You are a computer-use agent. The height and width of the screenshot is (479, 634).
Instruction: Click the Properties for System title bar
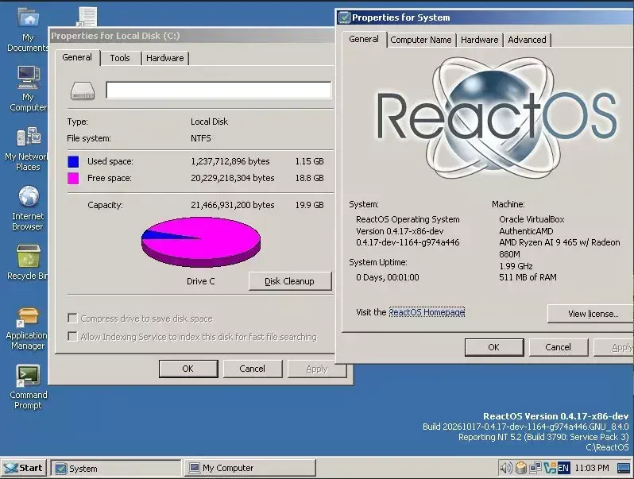(x=485, y=17)
